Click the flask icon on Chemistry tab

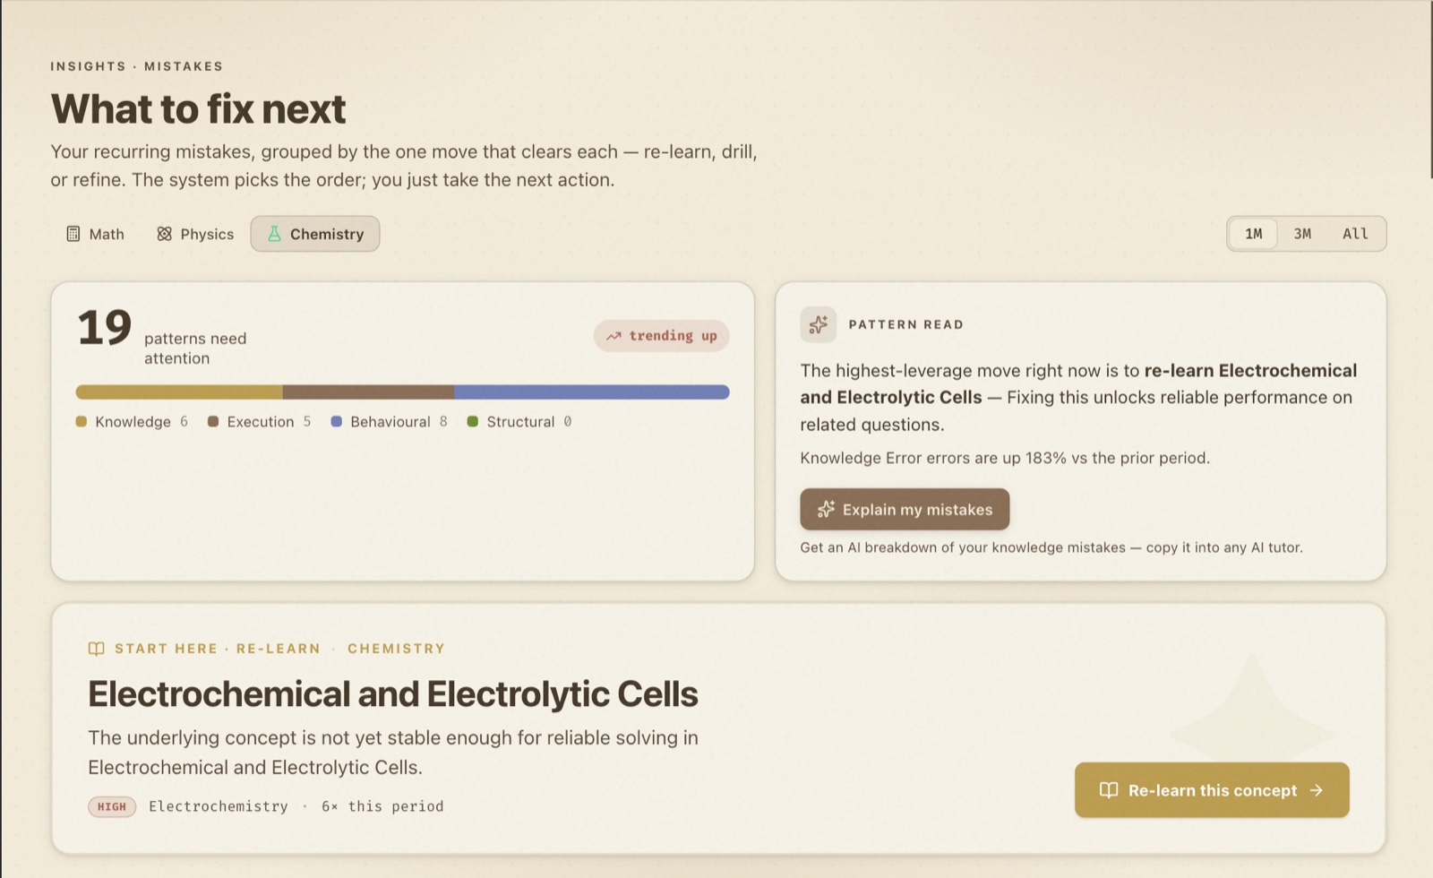274,234
